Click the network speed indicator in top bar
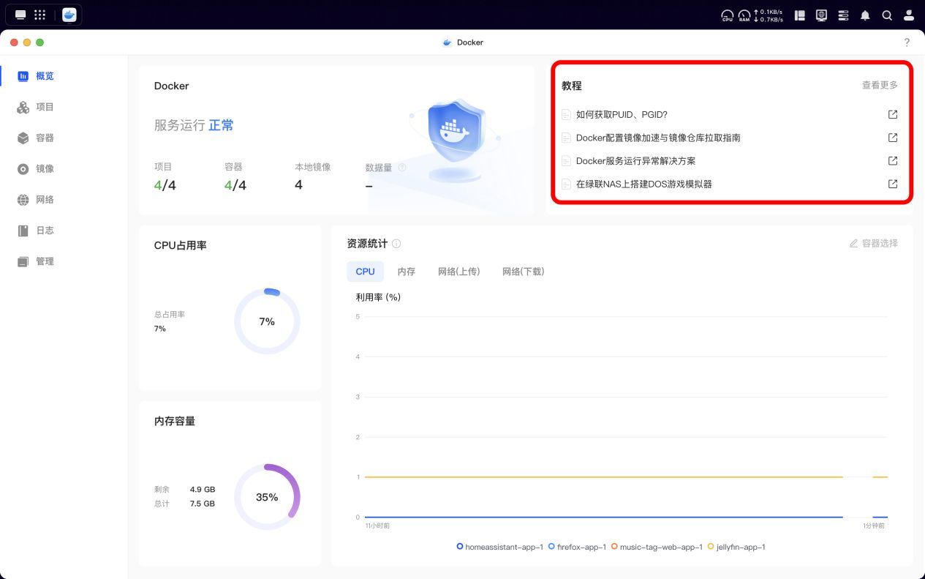Image resolution: width=925 pixels, height=579 pixels. (x=769, y=15)
